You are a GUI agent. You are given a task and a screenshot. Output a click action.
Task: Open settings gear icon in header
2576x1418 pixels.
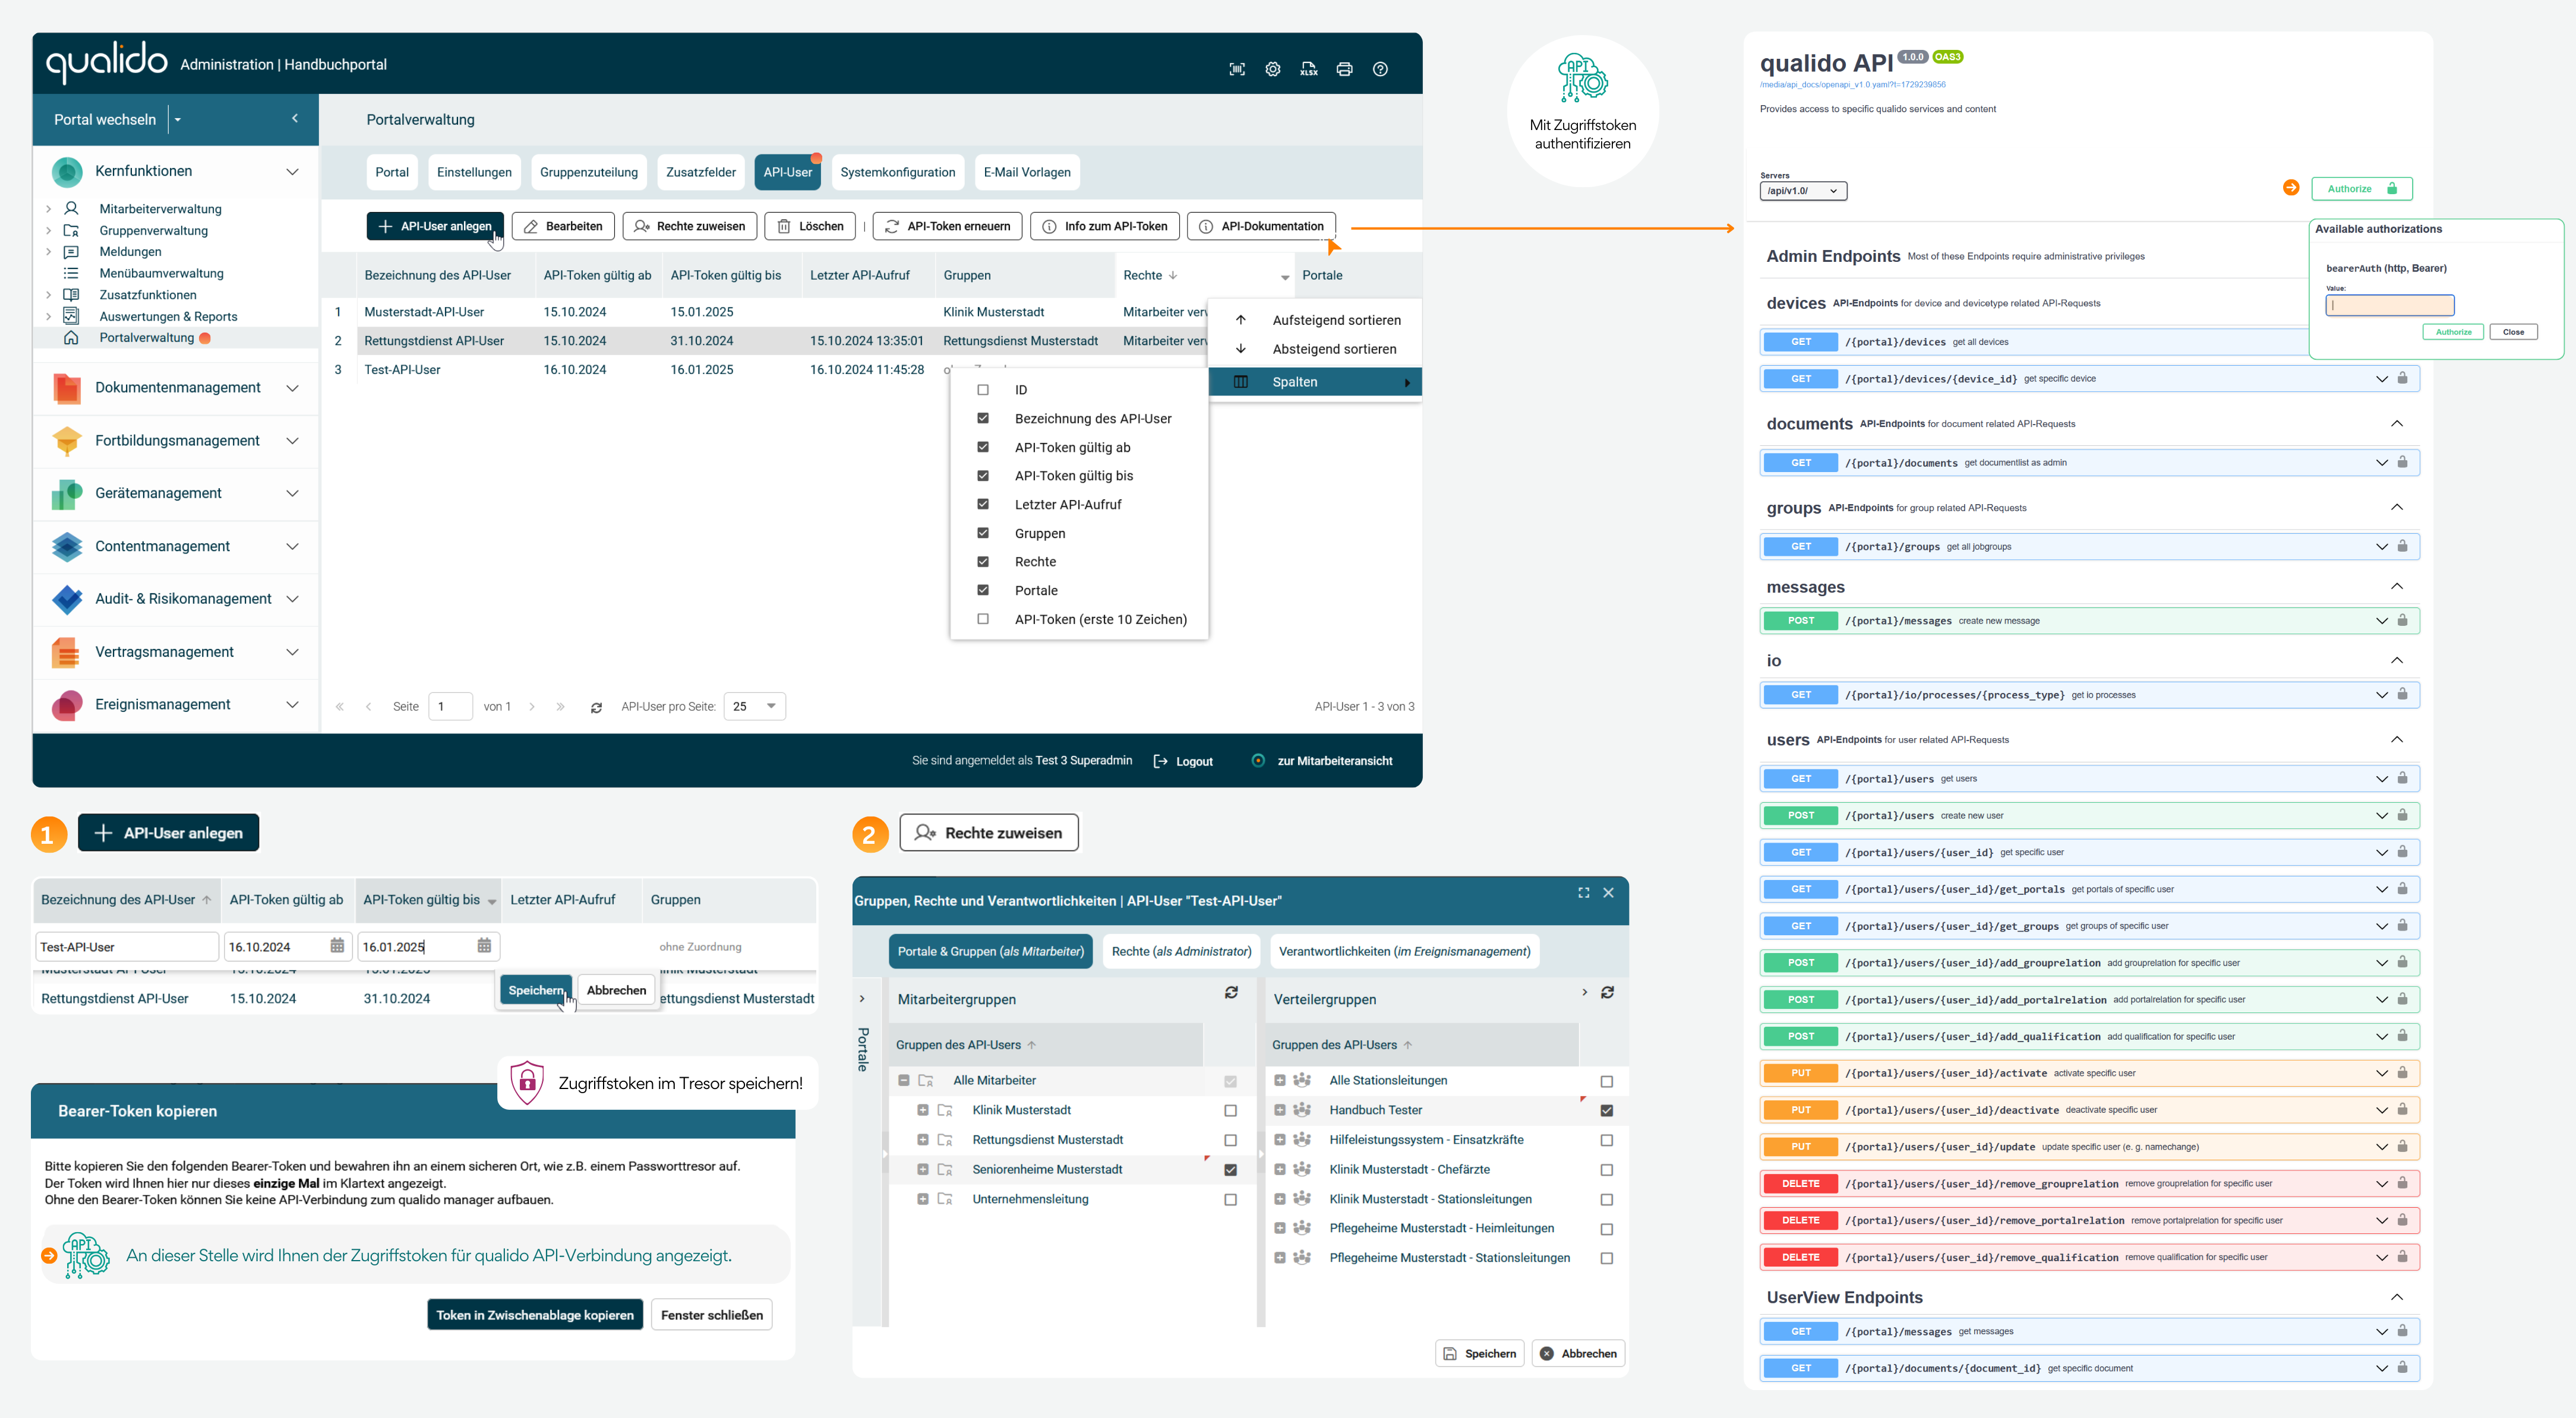1273,69
